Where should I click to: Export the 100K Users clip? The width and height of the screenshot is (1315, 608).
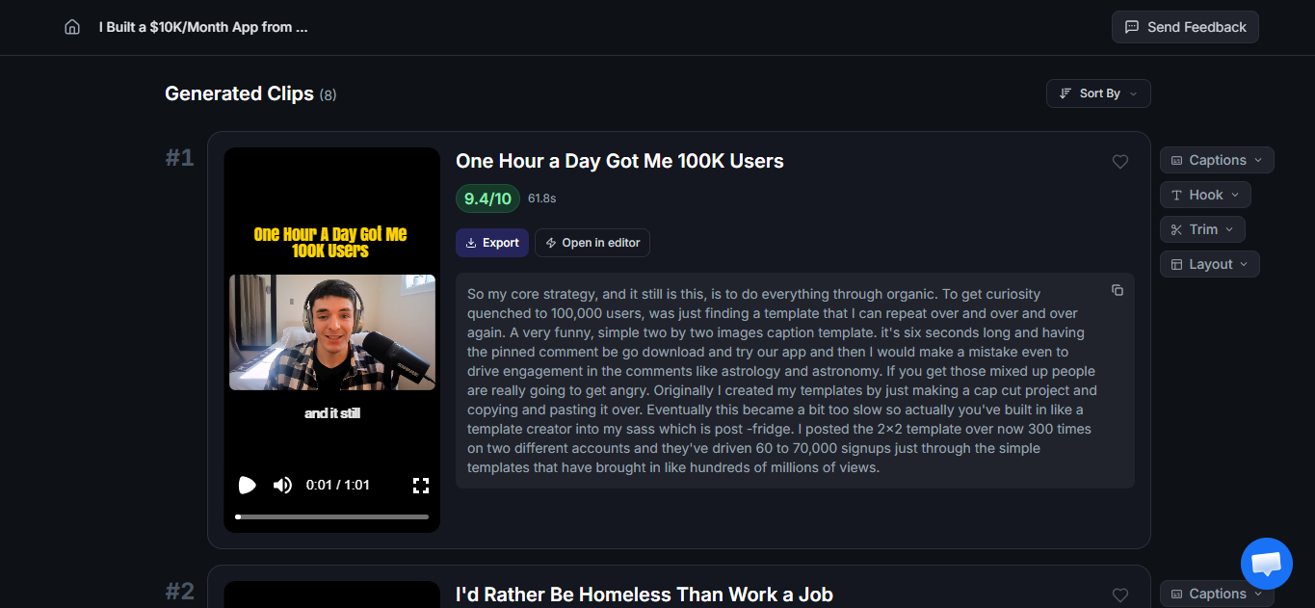492,243
